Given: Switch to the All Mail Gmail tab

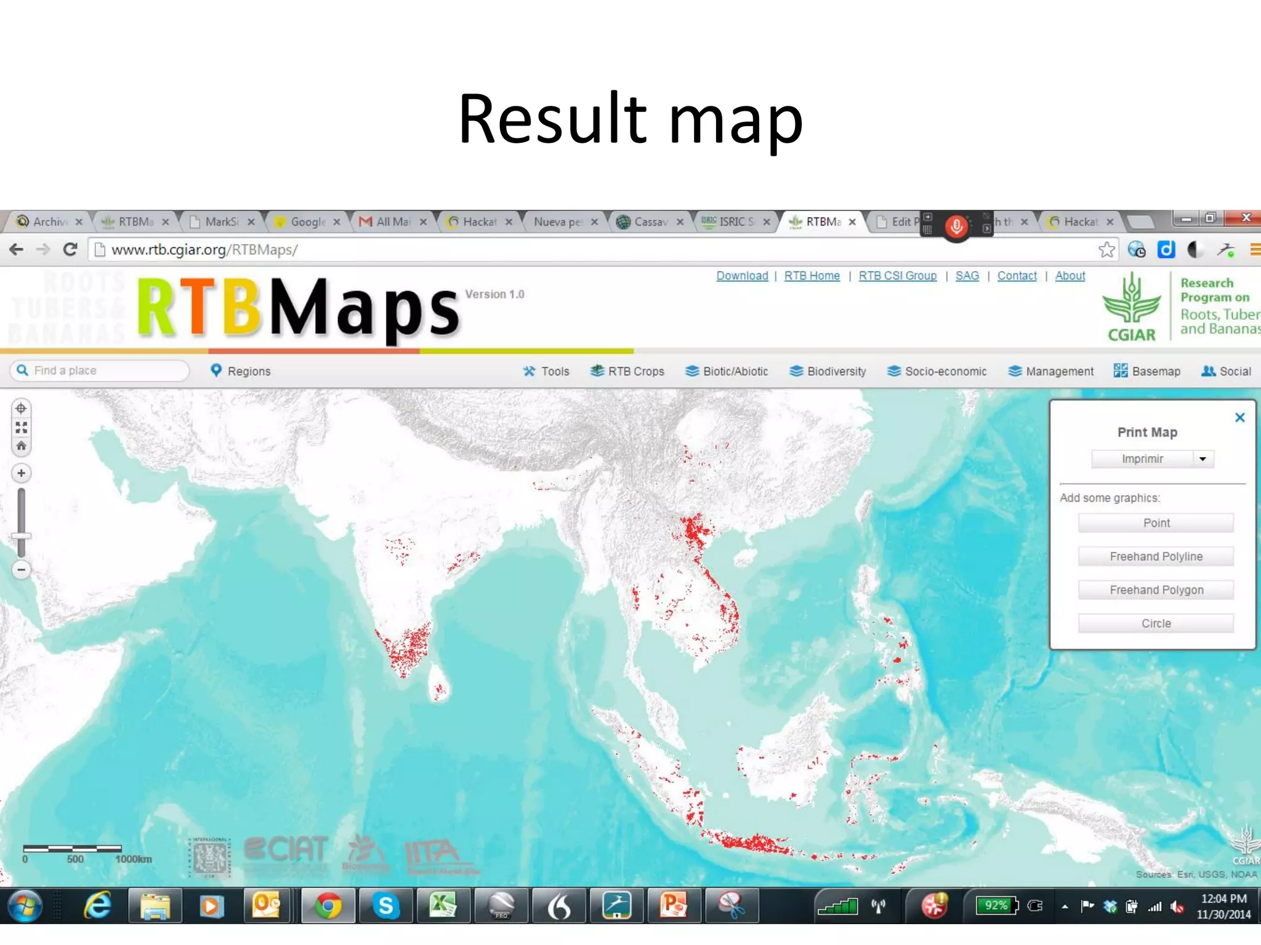Looking at the screenshot, I should click(x=392, y=221).
